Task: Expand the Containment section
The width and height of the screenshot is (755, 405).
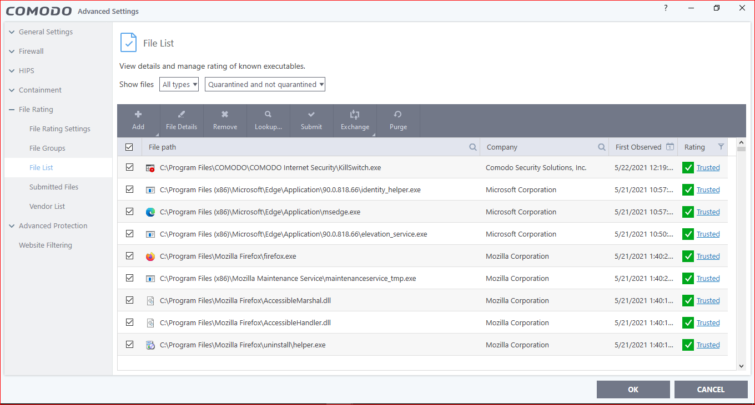Action: click(x=40, y=90)
